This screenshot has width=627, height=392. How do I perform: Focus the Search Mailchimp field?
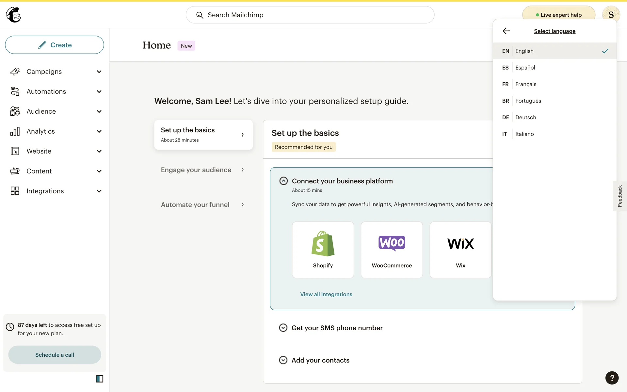(x=310, y=15)
